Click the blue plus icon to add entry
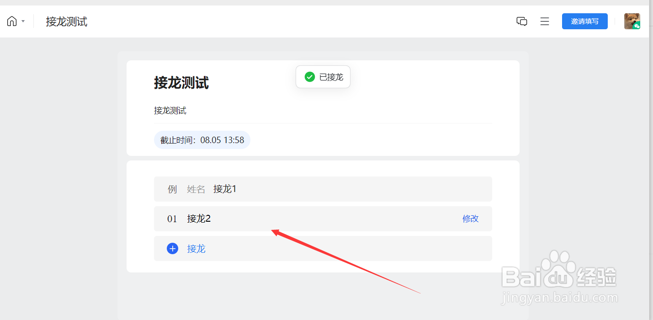This screenshot has width=653, height=320. [x=172, y=248]
